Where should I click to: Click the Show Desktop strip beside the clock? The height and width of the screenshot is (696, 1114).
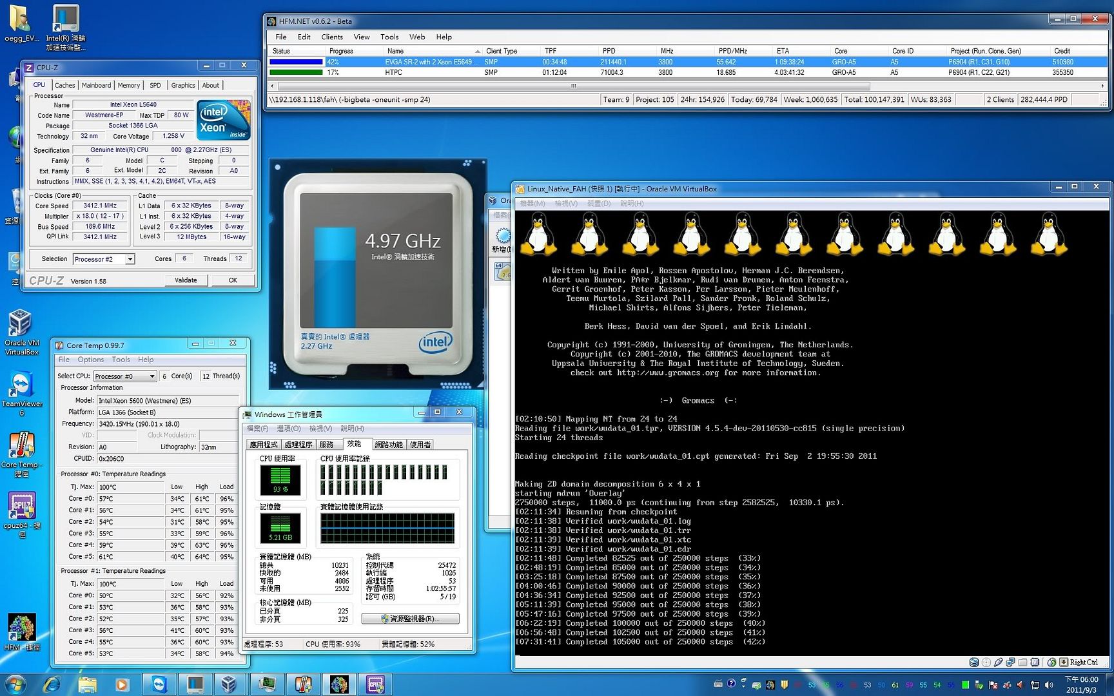[1109, 684]
